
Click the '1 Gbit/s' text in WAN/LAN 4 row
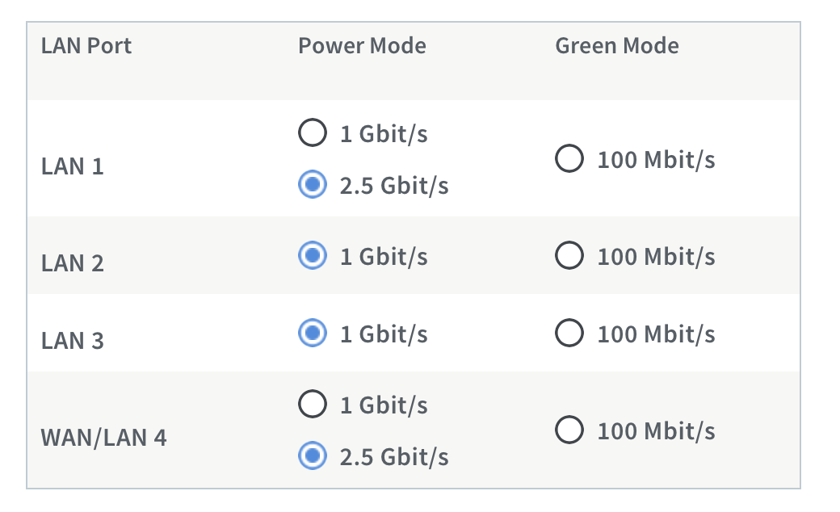pyautogui.click(x=384, y=405)
